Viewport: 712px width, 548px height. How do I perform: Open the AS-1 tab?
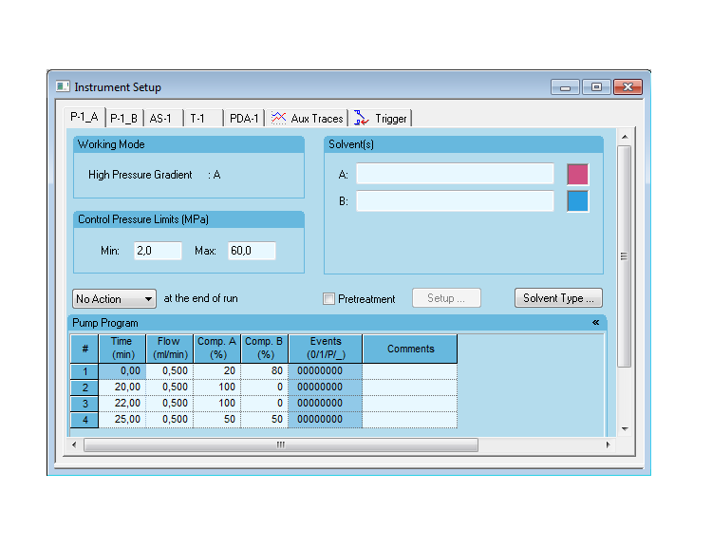click(160, 119)
